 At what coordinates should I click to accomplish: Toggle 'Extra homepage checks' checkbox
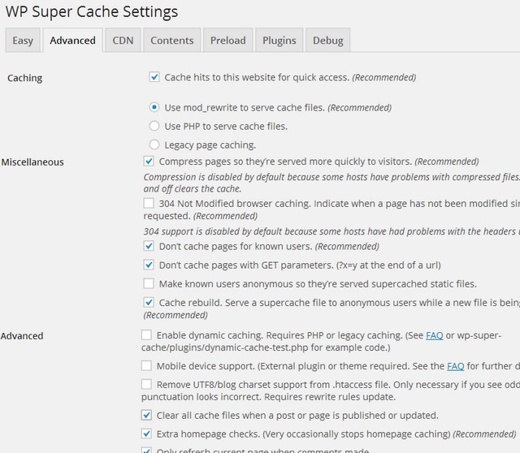tap(146, 434)
